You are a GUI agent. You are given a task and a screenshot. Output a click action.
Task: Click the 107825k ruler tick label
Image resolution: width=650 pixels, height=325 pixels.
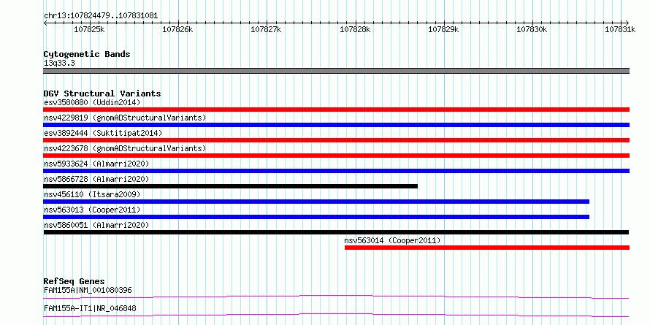(x=88, y=29)
